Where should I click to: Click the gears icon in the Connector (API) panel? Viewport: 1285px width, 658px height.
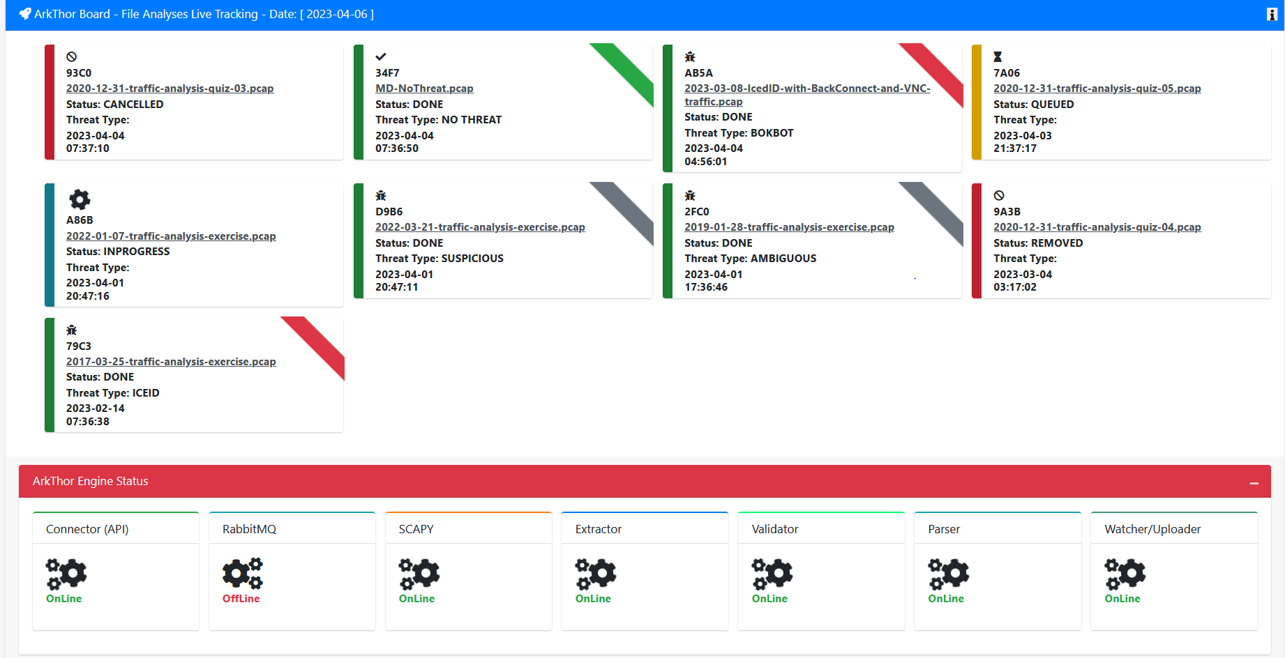(66, 573)
